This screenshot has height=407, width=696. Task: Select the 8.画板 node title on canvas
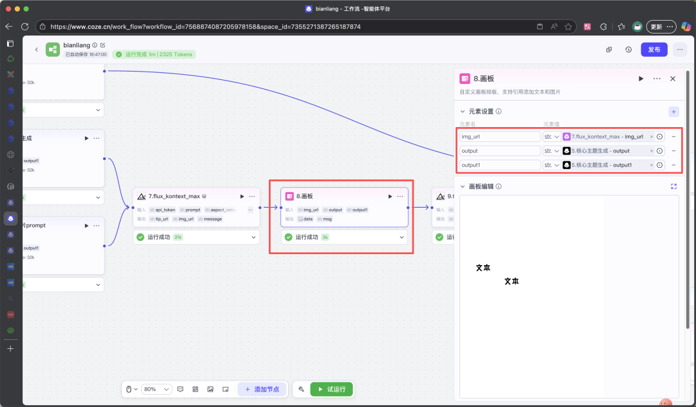point(304,196)
